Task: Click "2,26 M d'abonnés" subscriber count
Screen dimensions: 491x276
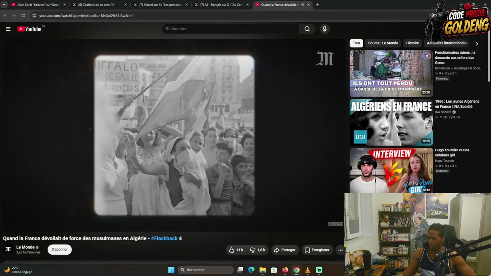Action: [x=28, y=253]
